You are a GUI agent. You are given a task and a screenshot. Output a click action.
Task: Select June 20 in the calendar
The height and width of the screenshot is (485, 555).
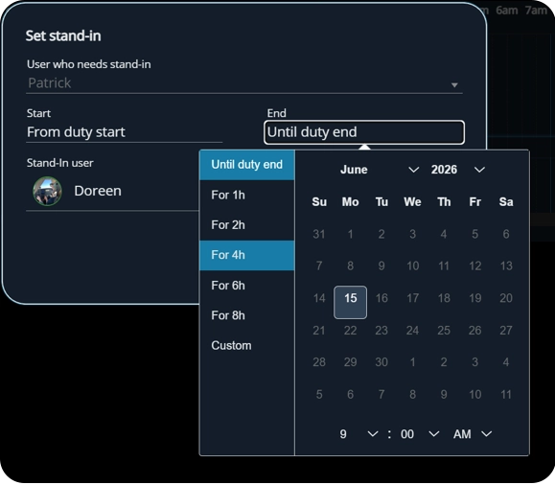(x=506, y=298)
